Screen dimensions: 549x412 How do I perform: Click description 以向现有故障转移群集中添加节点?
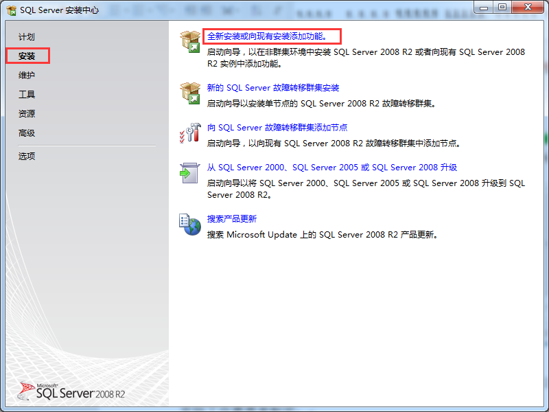334,144
